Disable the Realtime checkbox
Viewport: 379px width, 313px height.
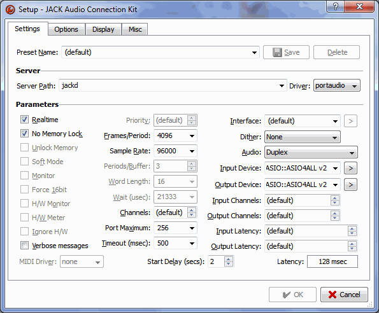coord(24,120)
